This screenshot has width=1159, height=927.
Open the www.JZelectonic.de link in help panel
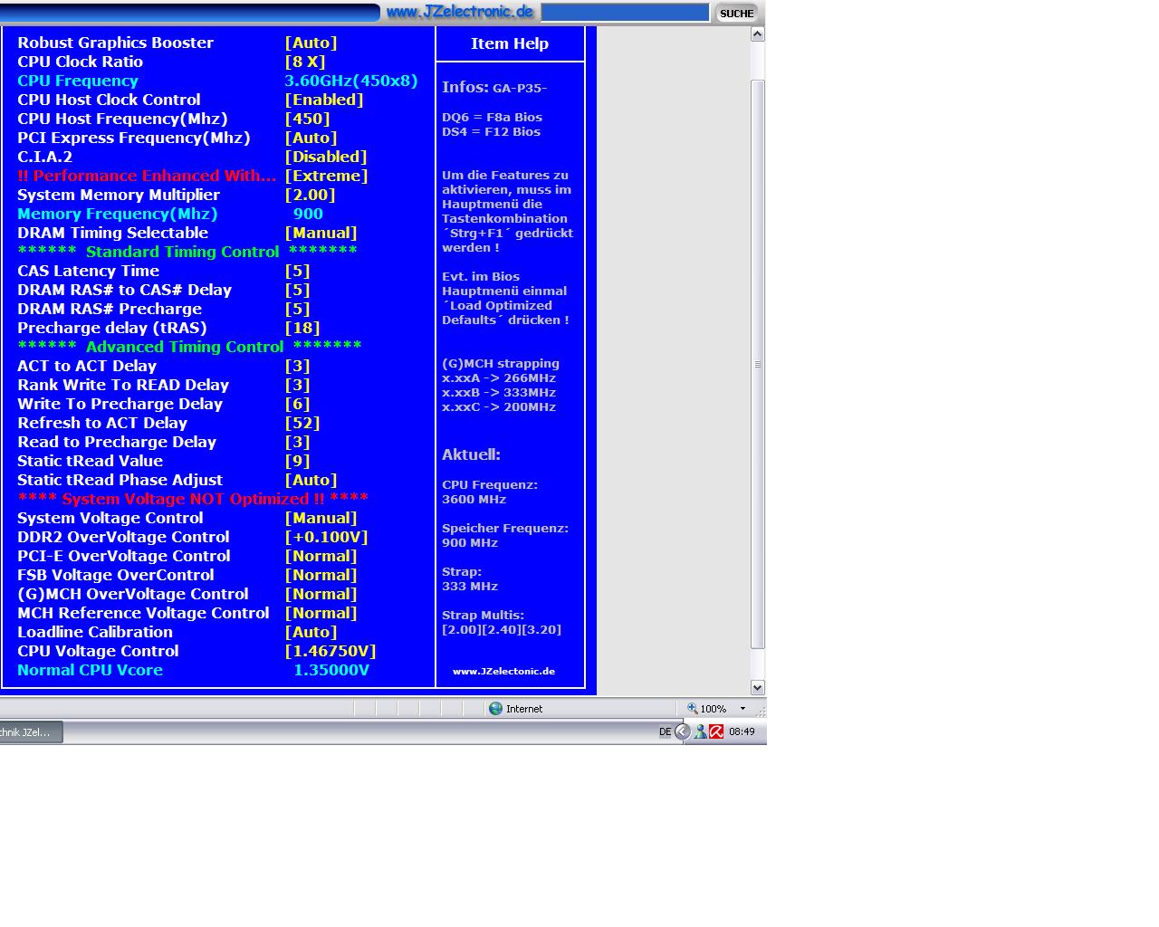pyautogui.click(x=504, y=671)
